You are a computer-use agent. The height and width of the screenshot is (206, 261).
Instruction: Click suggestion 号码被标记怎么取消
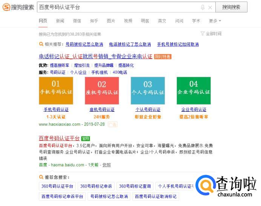pos(109,196)
